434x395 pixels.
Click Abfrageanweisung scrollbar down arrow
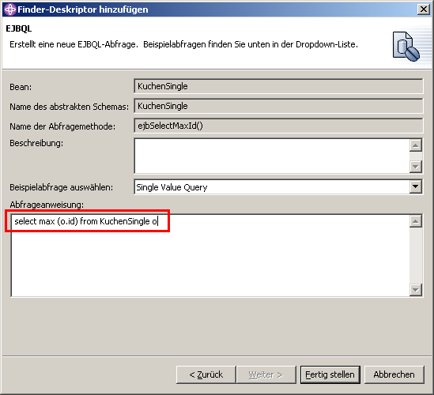[x=416, y=290]
